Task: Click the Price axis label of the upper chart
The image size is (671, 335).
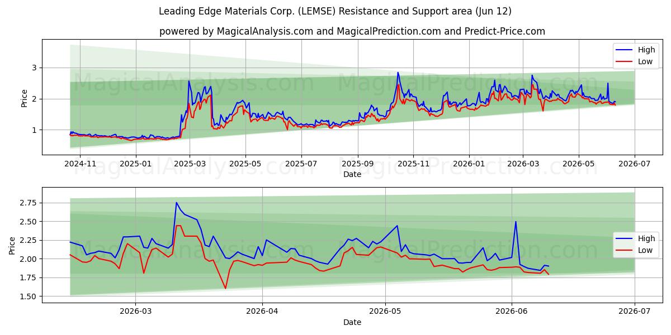Action: tap(24, 97)
